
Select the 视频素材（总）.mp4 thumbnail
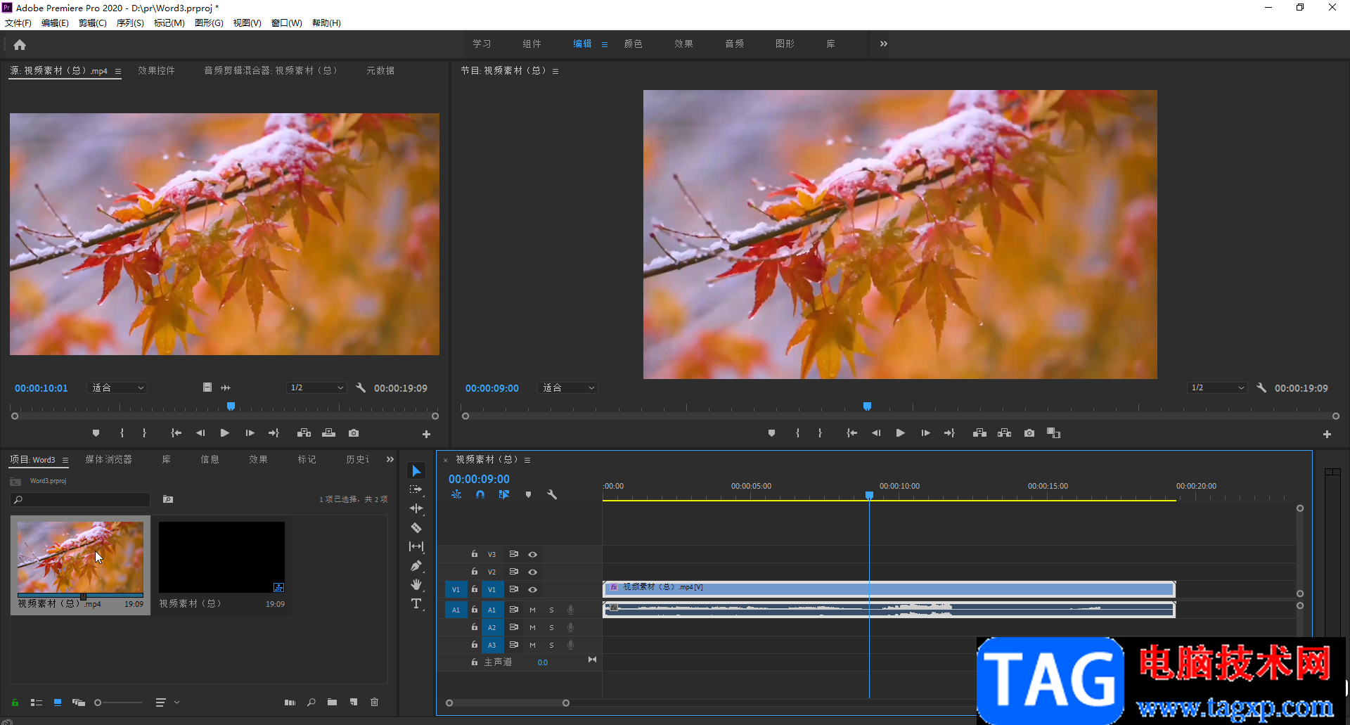point(80,557)
